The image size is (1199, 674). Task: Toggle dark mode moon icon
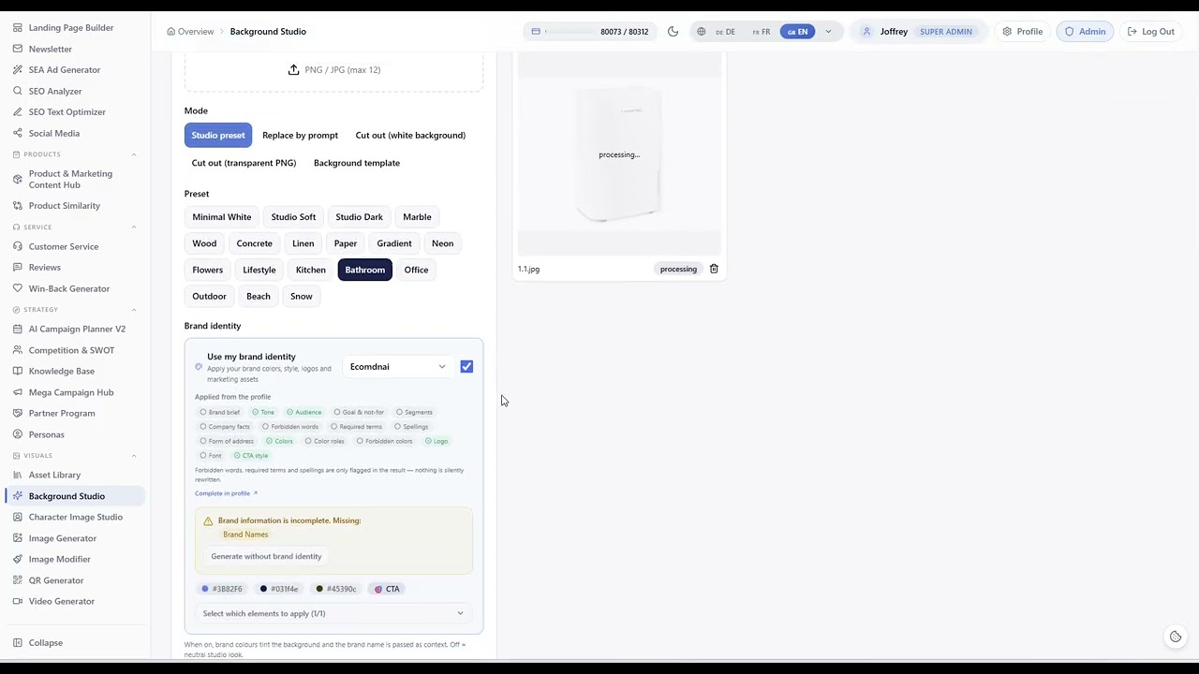(673, 31)
